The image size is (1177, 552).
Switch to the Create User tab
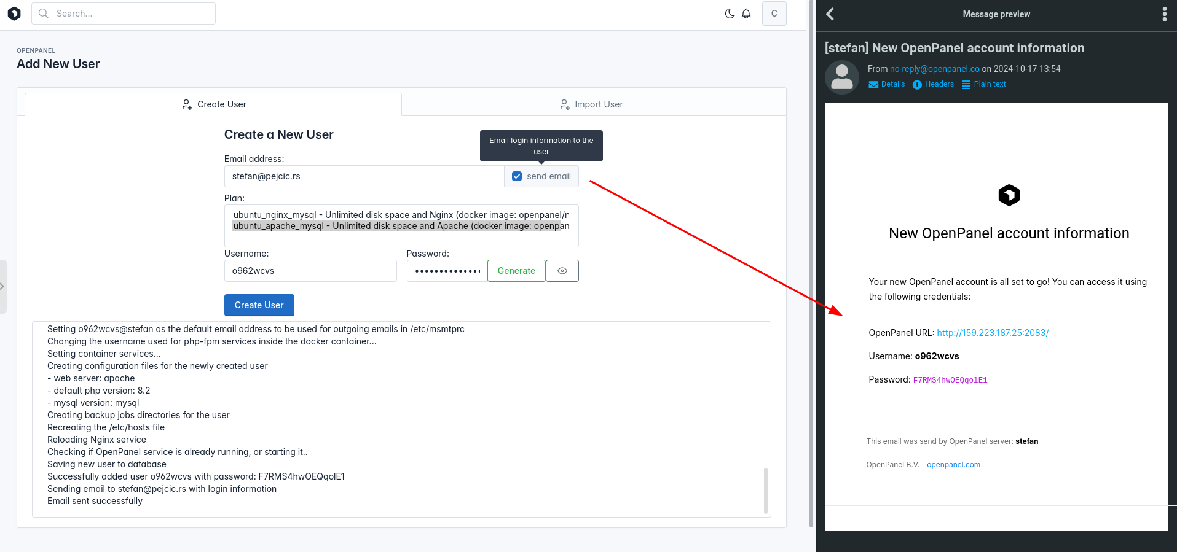pyautogui.click(x=213, y=104)
